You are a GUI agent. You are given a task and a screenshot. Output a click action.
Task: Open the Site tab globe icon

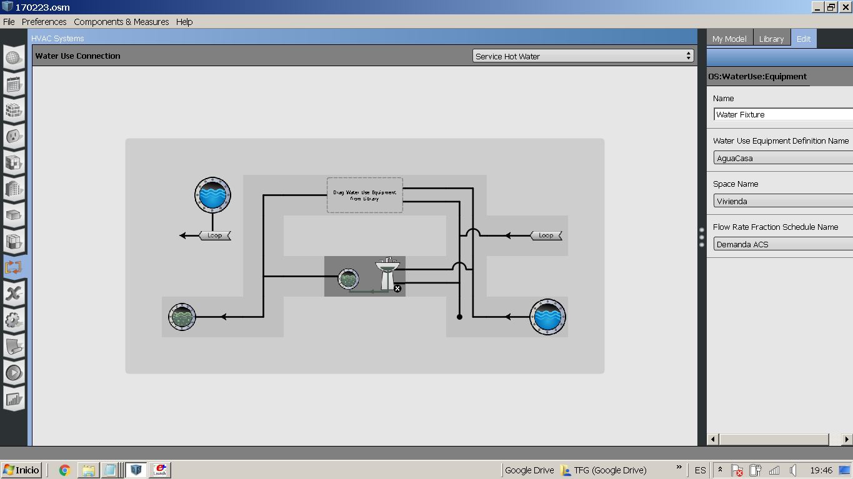[x=14, y=58]
